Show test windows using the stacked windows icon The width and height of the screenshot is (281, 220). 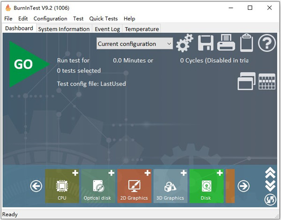[x=247, y=81]
